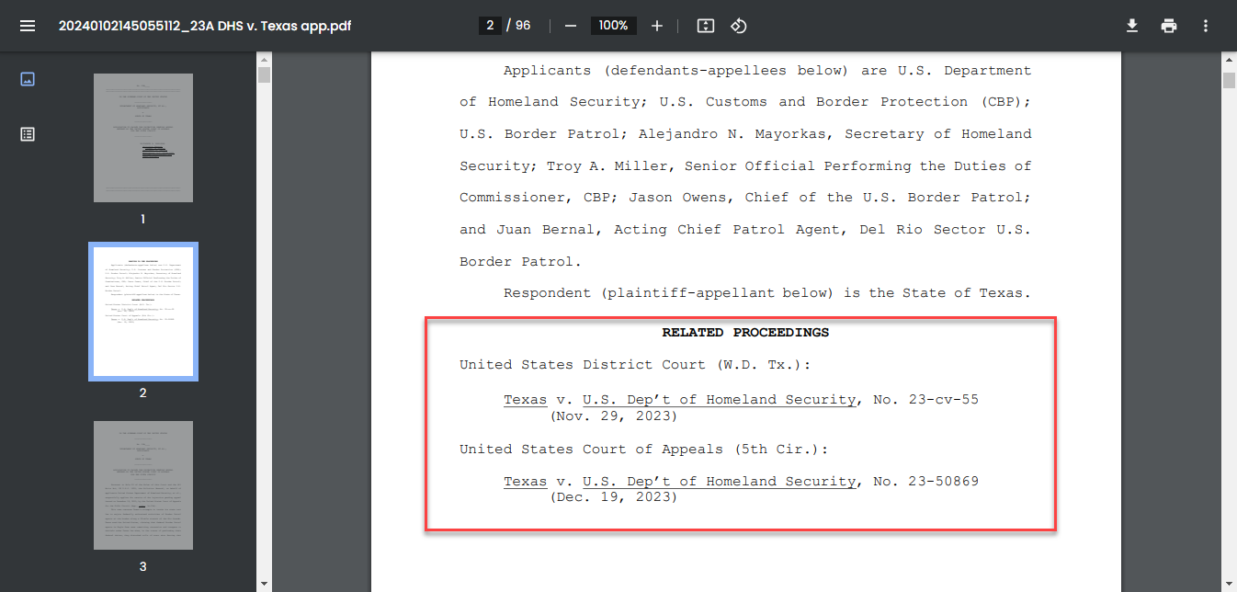Click the document scrollbar down arrow

[1229, 584]
